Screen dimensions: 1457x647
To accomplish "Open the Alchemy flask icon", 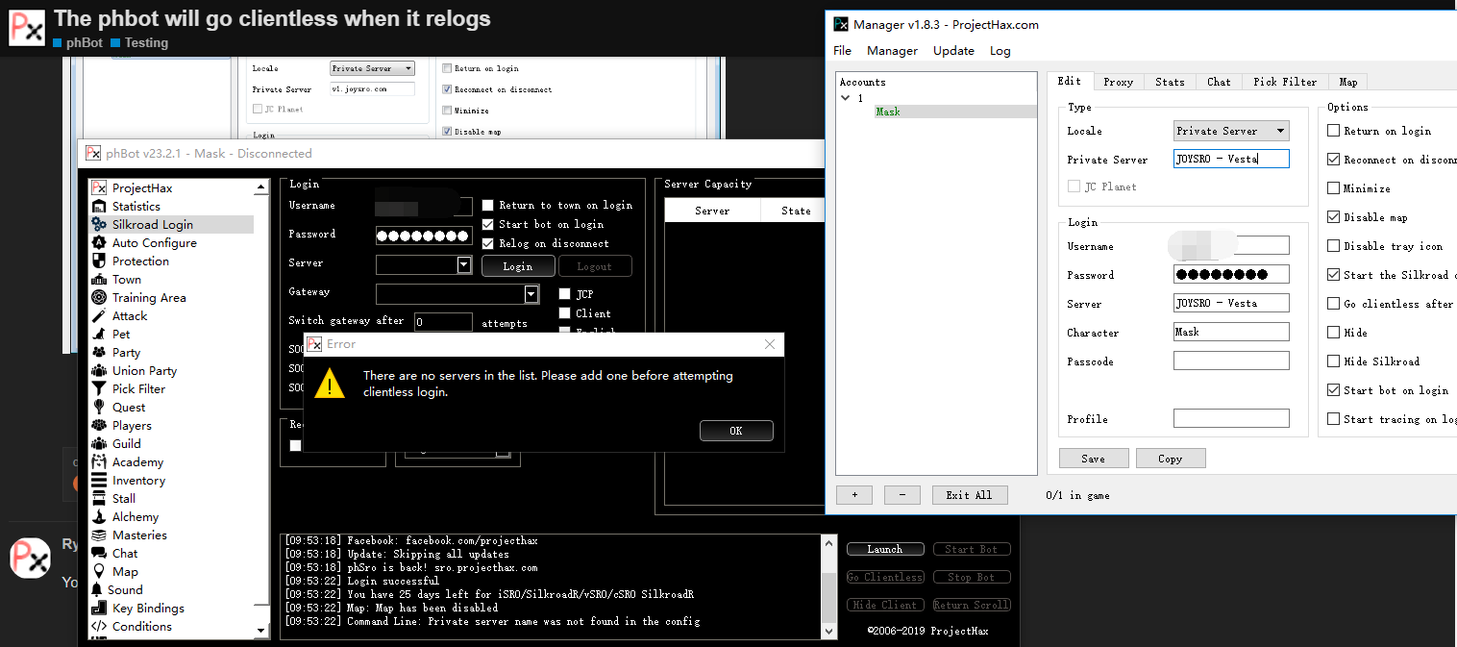I will [99, 517].
